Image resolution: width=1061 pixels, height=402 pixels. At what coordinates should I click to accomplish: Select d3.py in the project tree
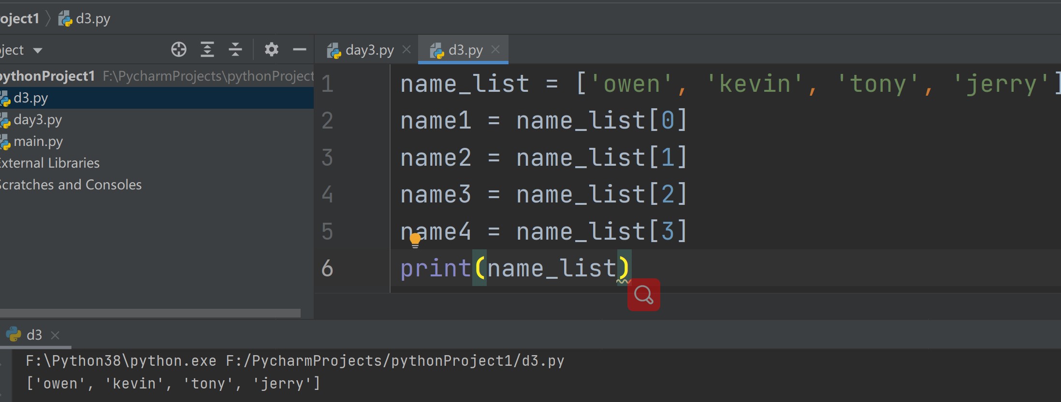pyautogui.click(x=31, y=98)
